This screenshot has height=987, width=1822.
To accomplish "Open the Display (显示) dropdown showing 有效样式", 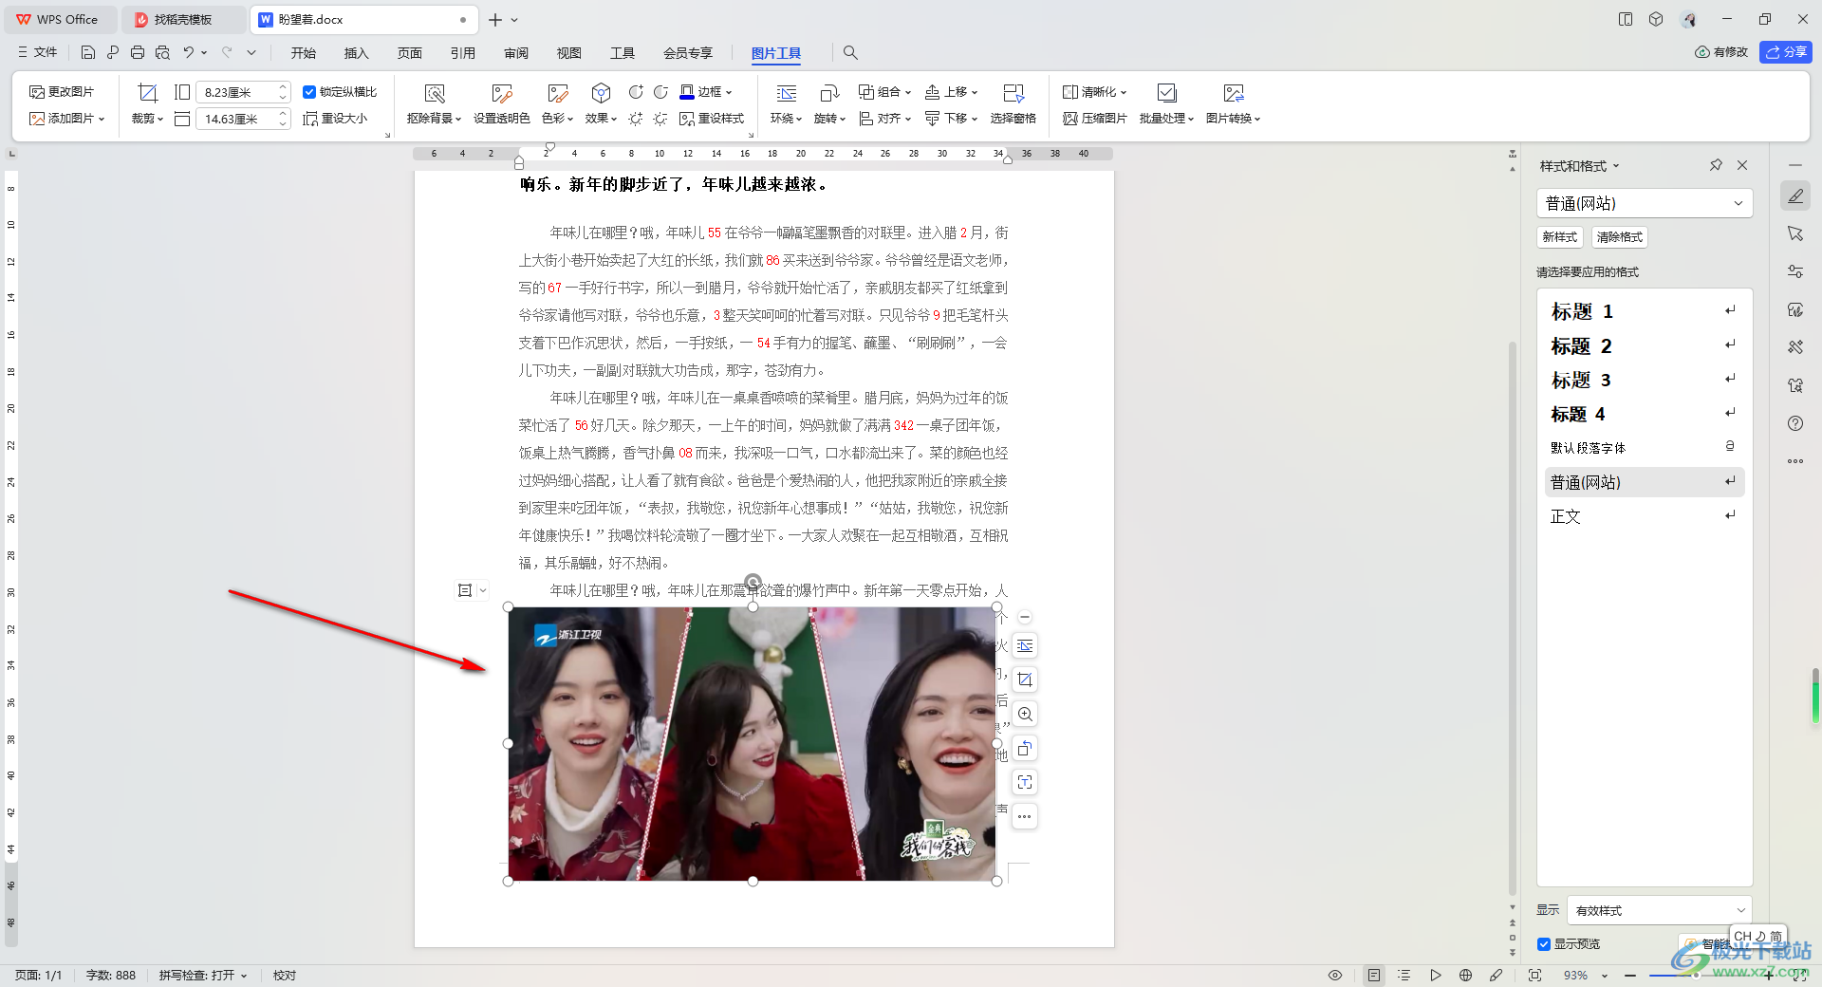I will coord(1660,910).
